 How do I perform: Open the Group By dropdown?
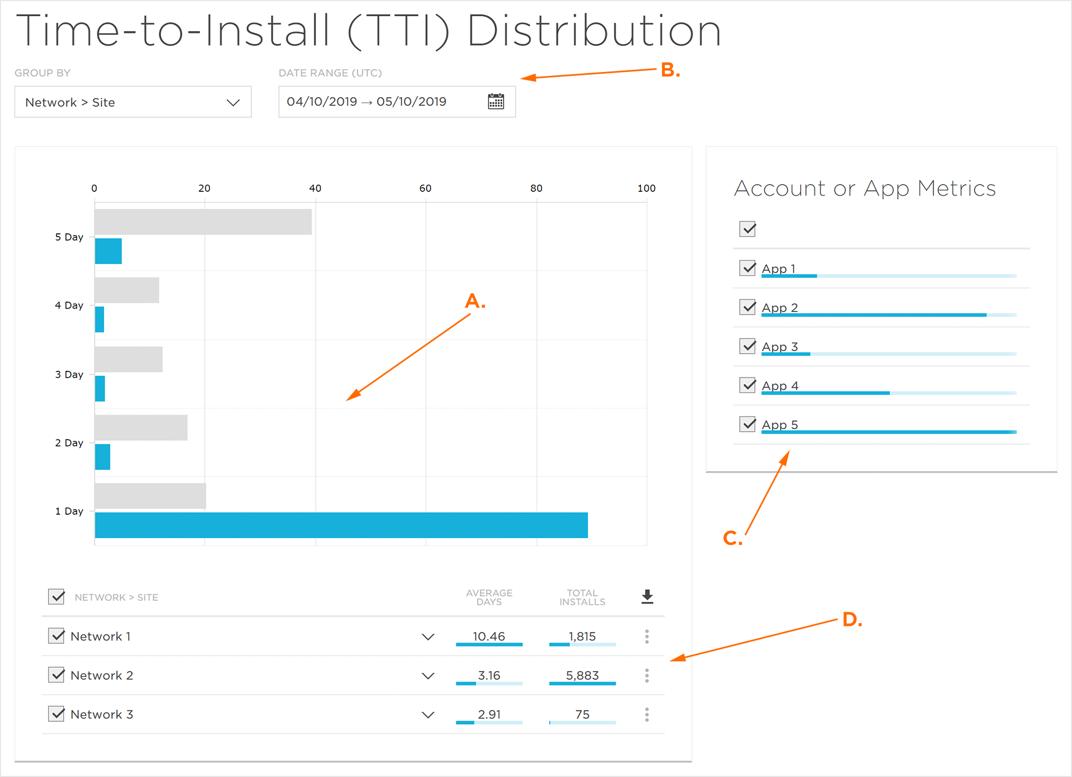tap(133, 102)
